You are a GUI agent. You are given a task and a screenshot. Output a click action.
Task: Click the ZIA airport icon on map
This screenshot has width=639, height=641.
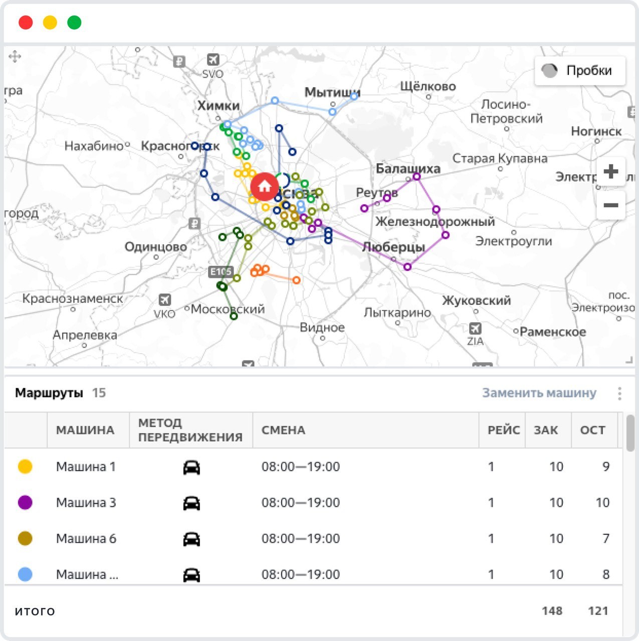click(475, 329)
